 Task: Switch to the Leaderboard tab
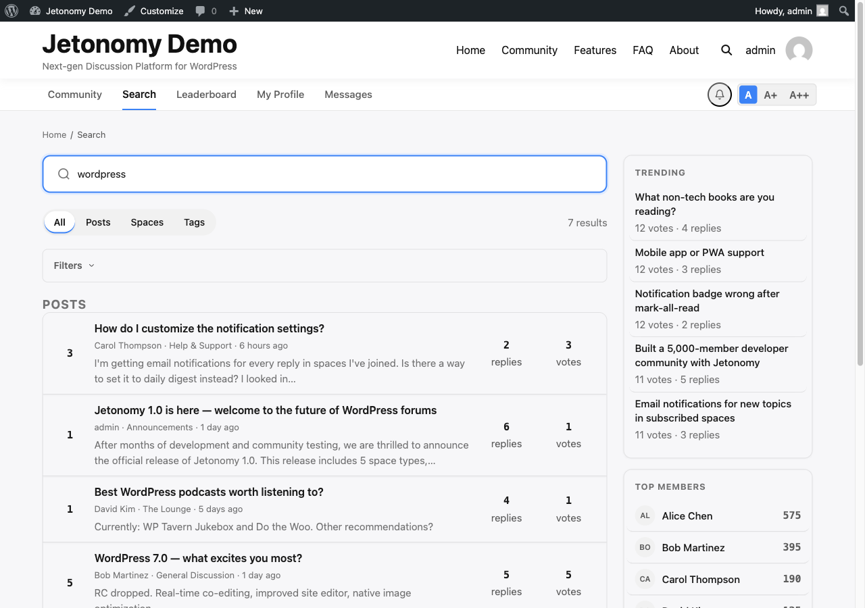point(206,95)
